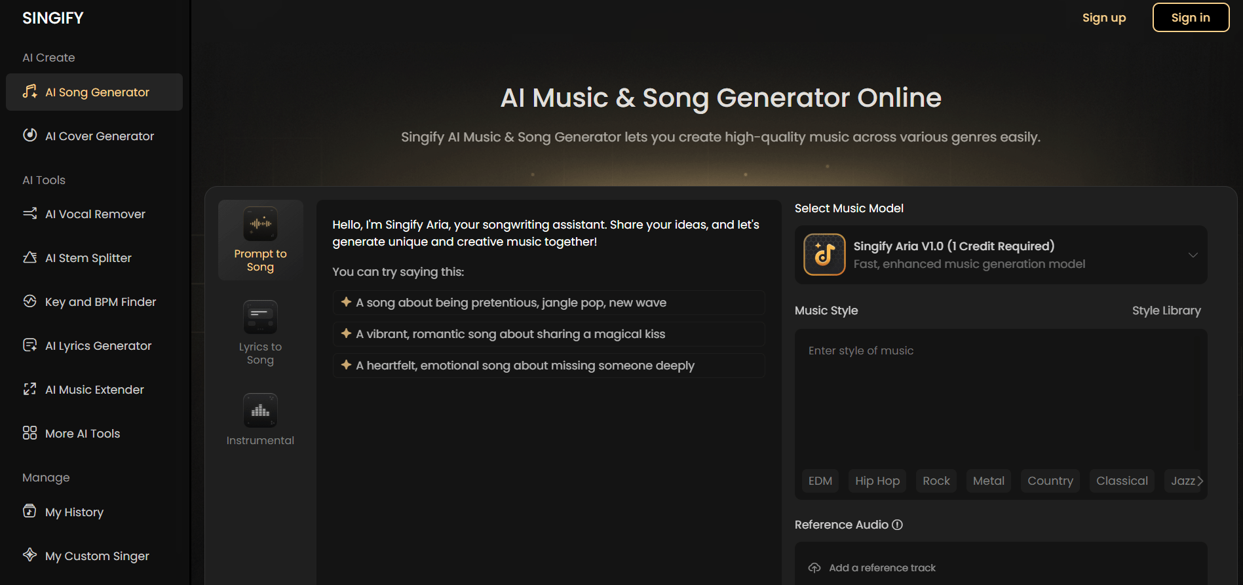Image resolution: width=1243 pixels, height=585 pixels.
Task: Add the Classical style tag
Action: click(1122, 481)
